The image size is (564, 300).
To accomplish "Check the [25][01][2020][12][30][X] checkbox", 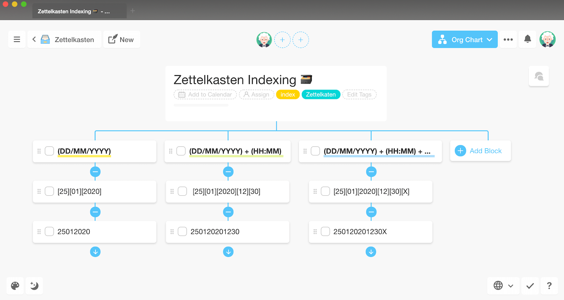I will 325,191.
